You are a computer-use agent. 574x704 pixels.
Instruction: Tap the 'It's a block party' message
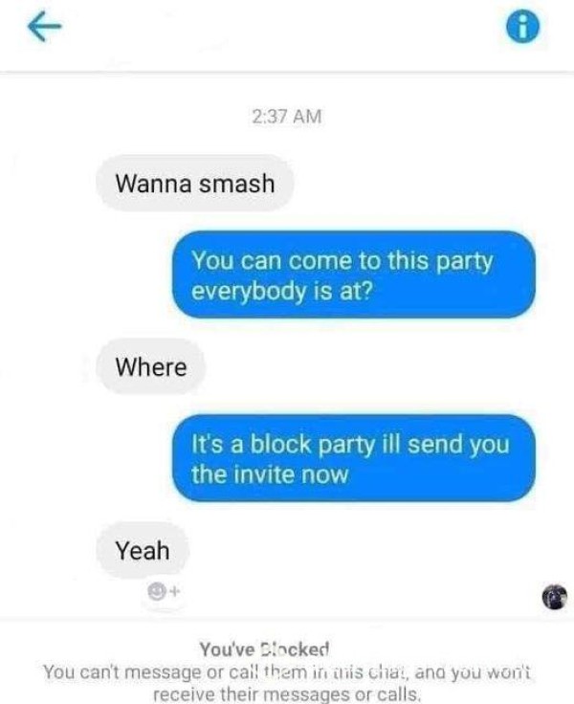(354, 458)
